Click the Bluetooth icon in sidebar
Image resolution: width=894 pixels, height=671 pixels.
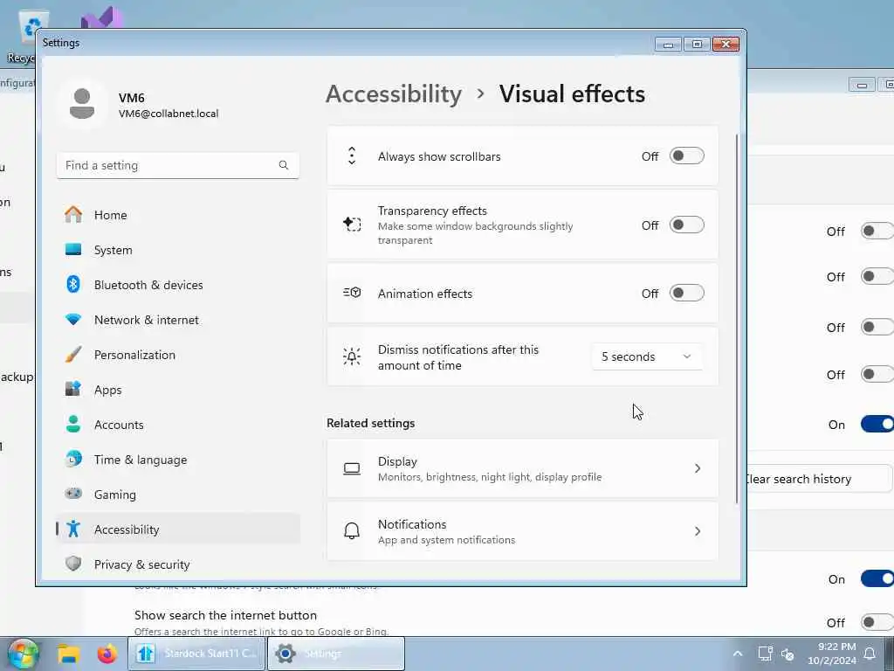click(x=73, y=284)
